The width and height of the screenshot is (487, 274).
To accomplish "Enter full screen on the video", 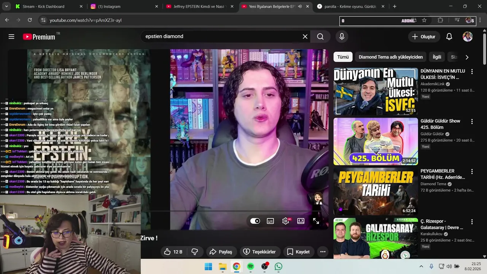I will [x=316, y=221].
